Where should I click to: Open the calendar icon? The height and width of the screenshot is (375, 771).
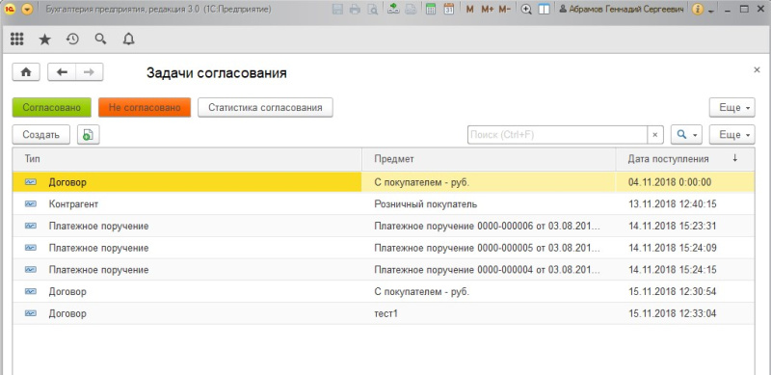pyautogui.click(x=448, y=10)
